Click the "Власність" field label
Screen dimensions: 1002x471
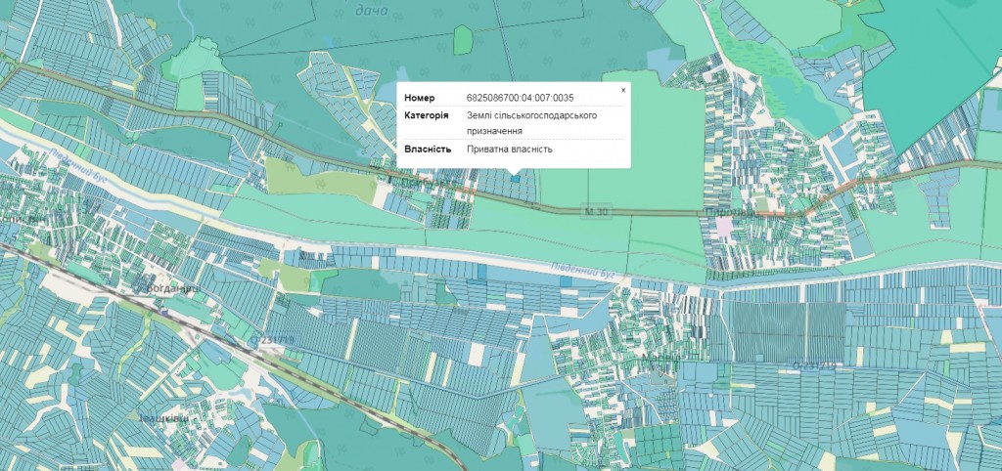(427, 150)
